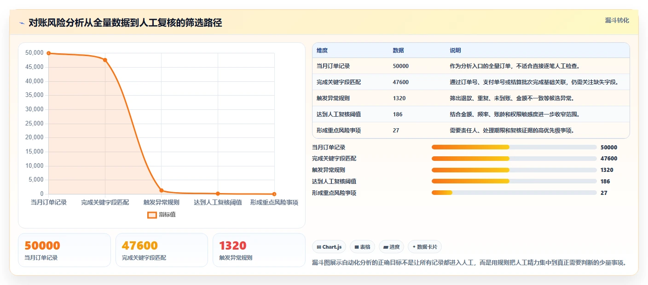Screen dimensions: 648x285
Task: Click the 完成关键字段匹配 x-axis label on the chart
Action: (x=105, y=202)
